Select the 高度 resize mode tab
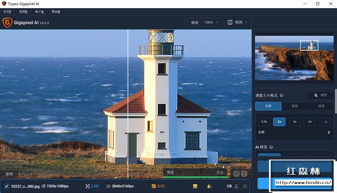Viewport: 337px width, 193px height. pyautogui.click(x=321, y=106)
